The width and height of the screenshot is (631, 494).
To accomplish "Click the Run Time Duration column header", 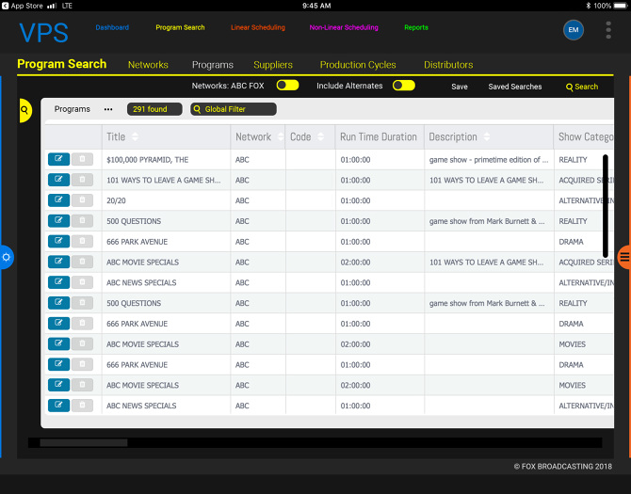I will (x=379, y=136).
